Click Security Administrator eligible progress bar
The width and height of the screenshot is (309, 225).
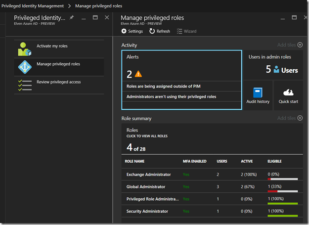point(282,216)
